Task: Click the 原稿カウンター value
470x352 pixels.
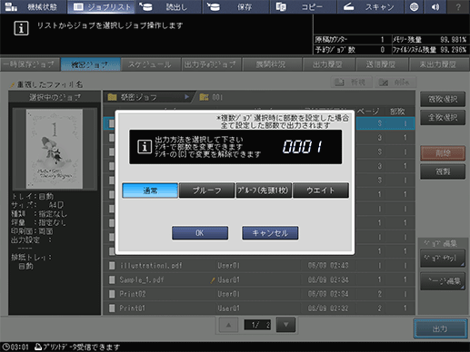Action: 382,40
